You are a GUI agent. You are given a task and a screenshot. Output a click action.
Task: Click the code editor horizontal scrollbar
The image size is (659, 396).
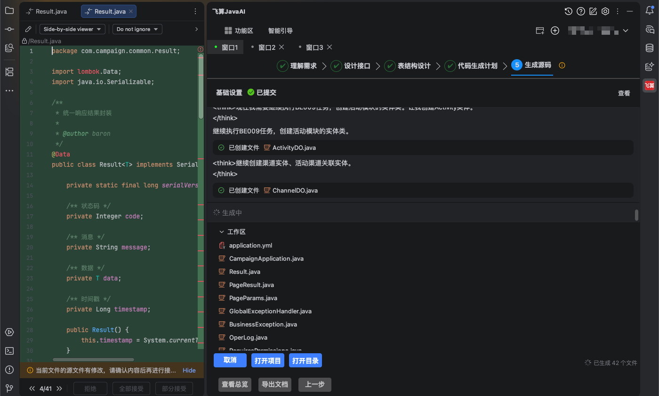coord(93,359)
